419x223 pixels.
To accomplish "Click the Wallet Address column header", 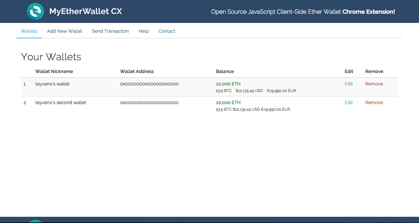I will 137,71.
